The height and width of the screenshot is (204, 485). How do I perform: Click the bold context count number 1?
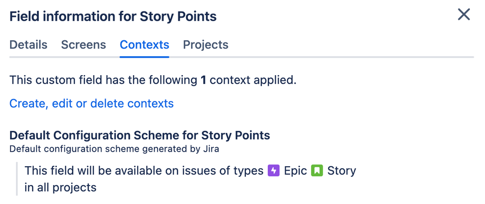point(204,80)
